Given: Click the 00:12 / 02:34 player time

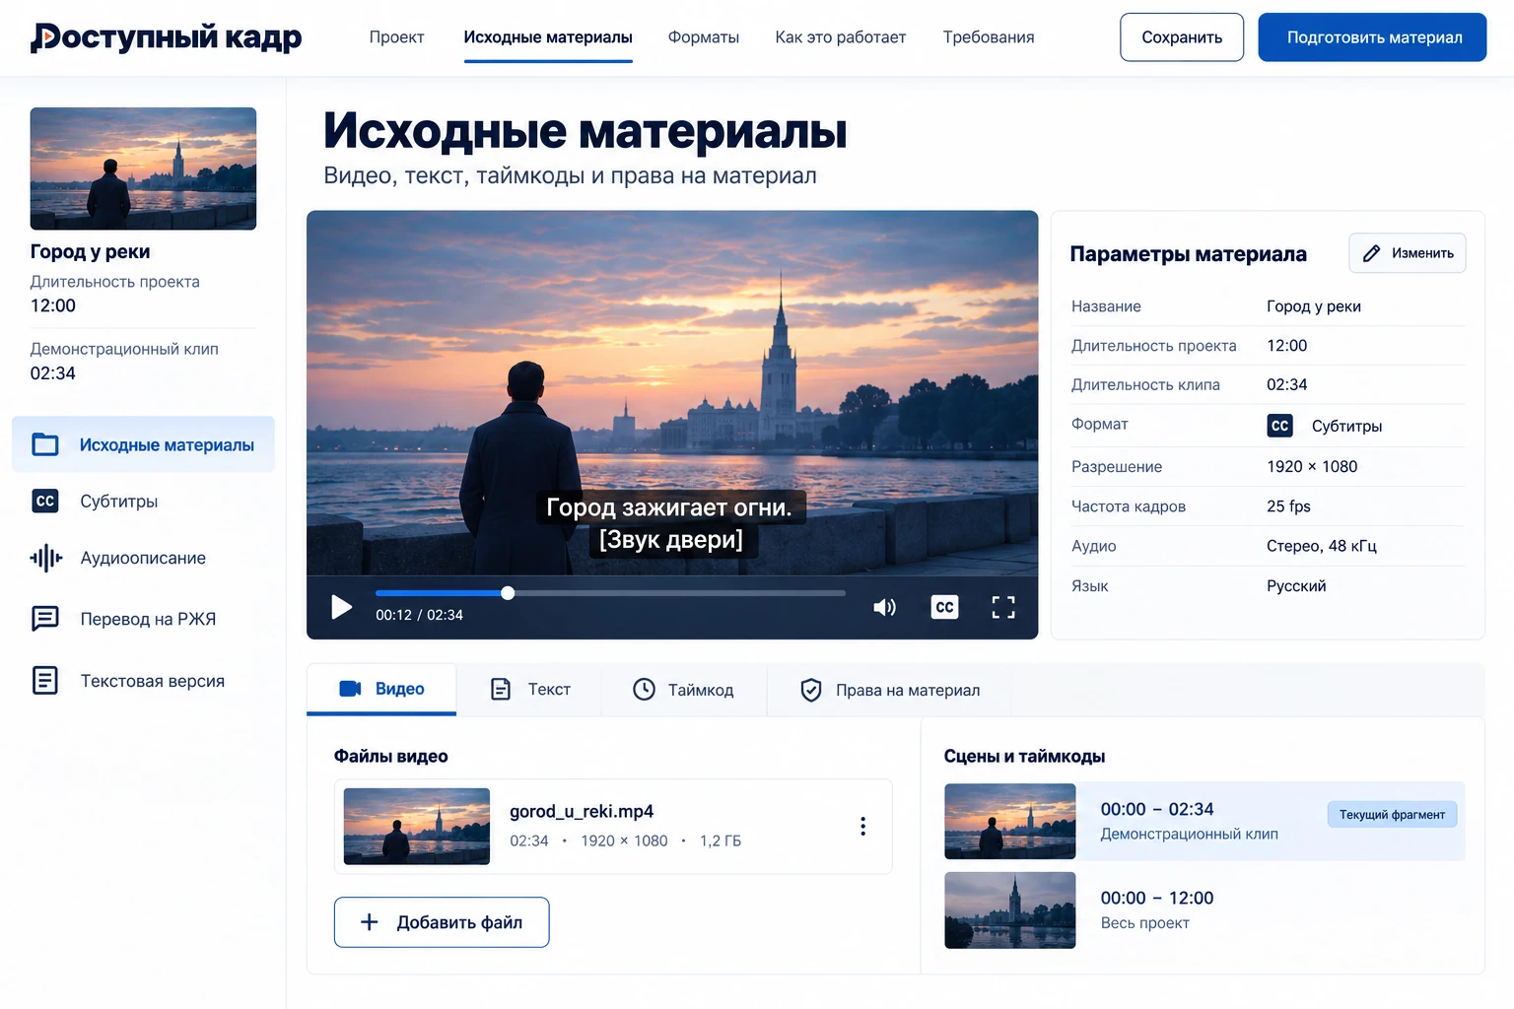Looking at the screenshot, I should point(419,615).
